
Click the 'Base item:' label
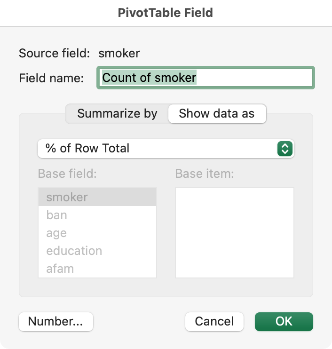(205, 174)
